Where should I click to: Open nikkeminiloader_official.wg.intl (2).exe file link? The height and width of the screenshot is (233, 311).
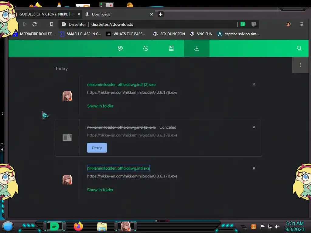pyautogui.click(x=121, y=84)
